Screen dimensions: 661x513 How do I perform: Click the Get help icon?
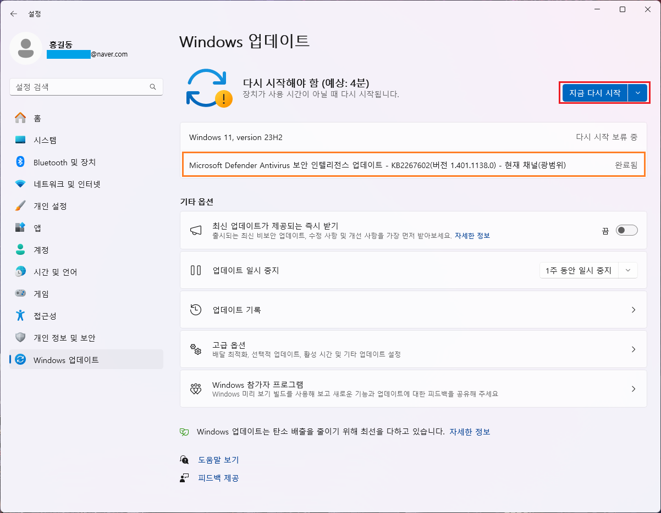point(185,460)
